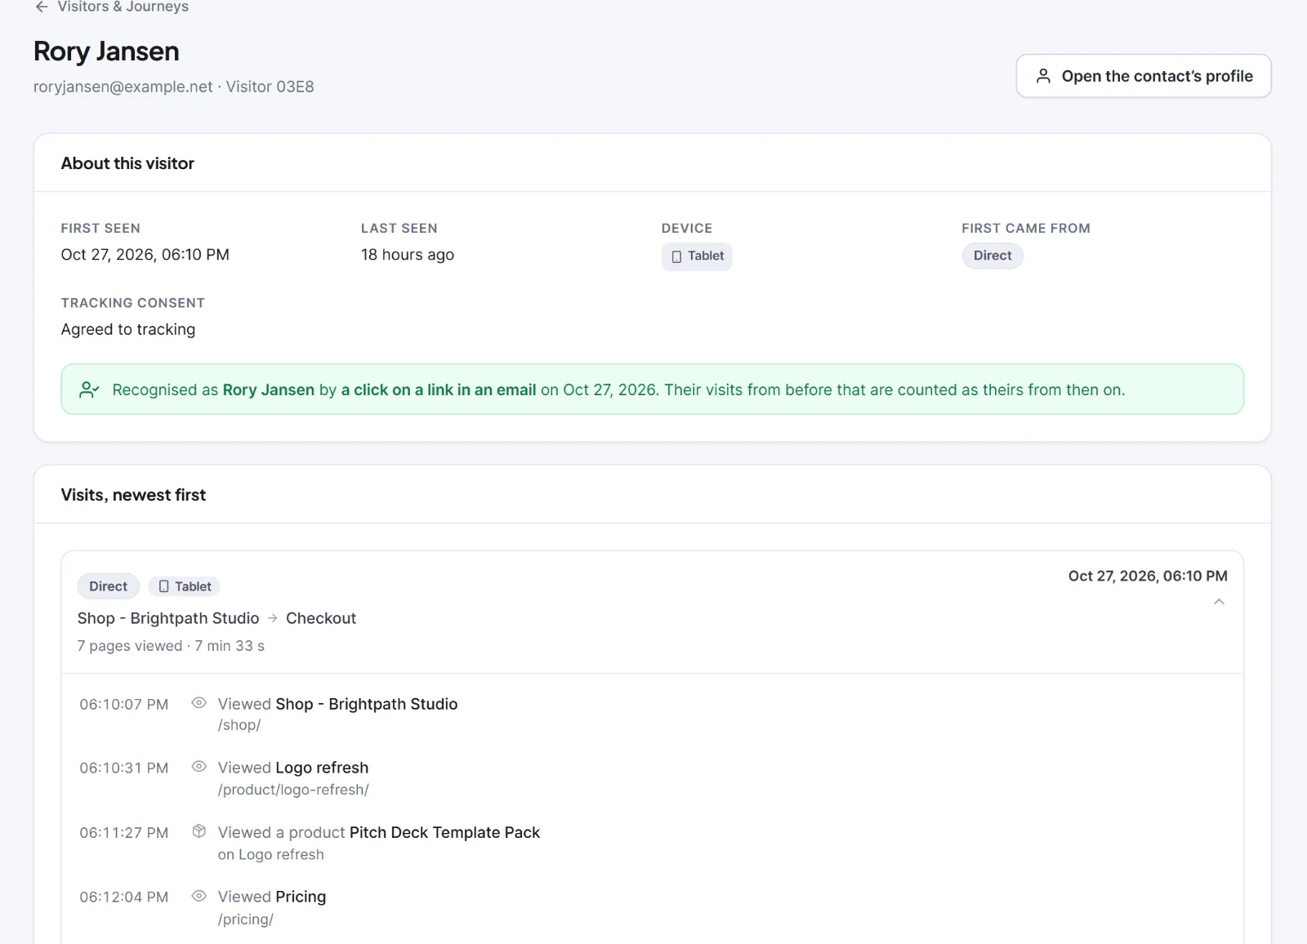Click the Rory Jansen page heading
This screenshot has height=944, width=1307.
click(106, 51)
